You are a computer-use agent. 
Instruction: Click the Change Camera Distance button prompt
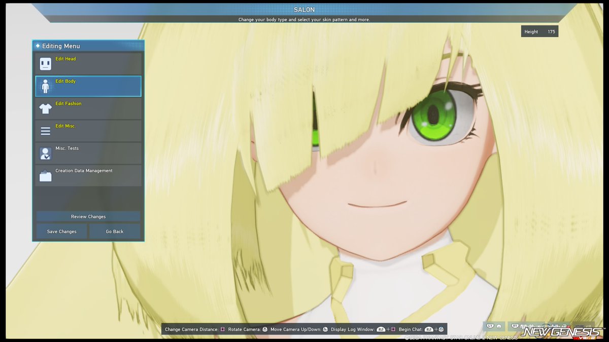[x=222, y=329]
